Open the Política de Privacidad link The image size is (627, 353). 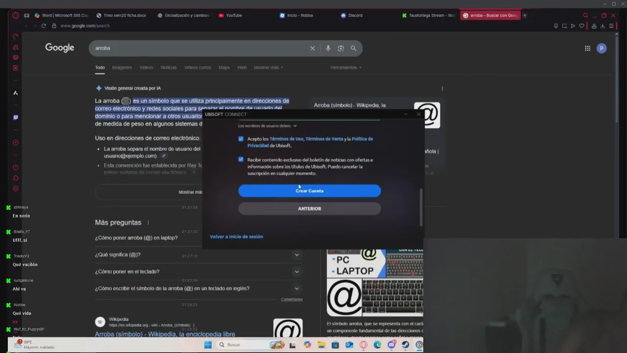click(x=310, y=142)
